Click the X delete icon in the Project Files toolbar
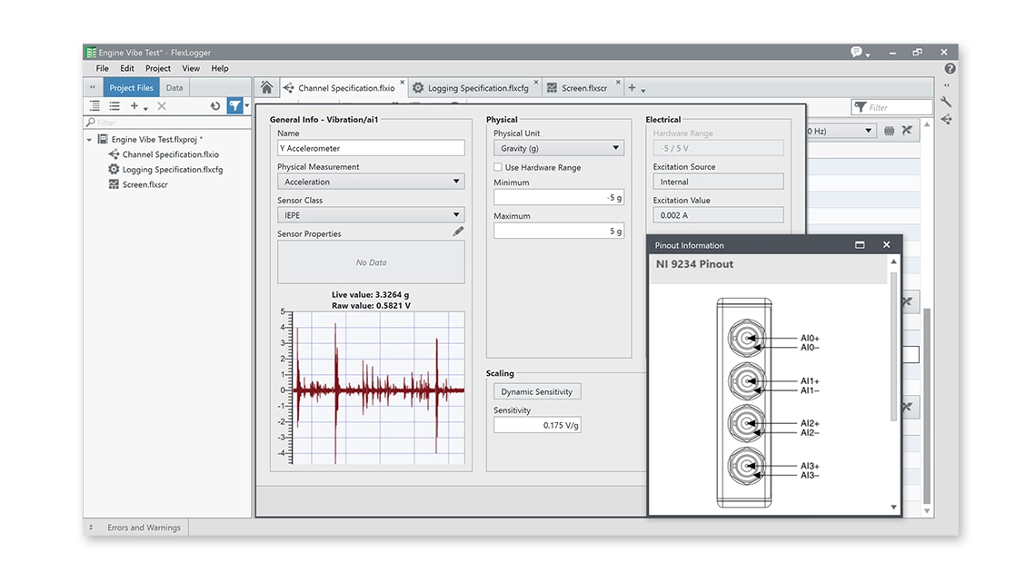 click(161, 105)
